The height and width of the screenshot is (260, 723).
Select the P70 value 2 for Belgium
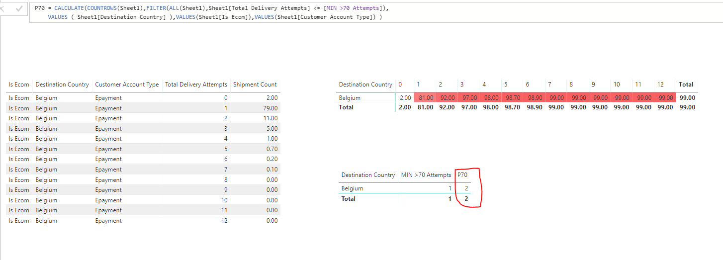click(x=466, y=188)
